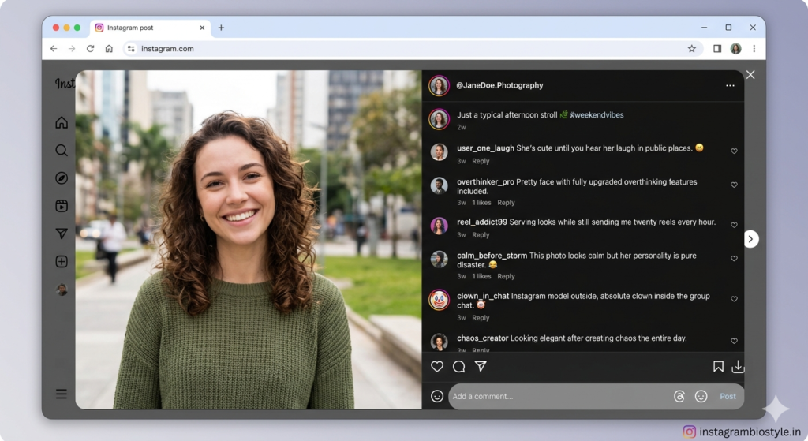Screen dimensions: 808x441
Task: Reply to user_one_laugh's comment
Action: tap(481, 161)
